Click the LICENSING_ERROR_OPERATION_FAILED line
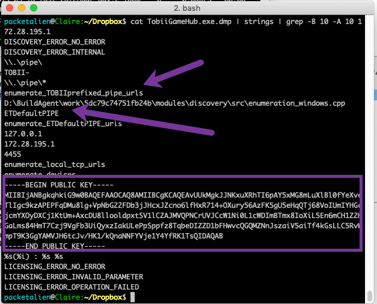 (72, 287)
